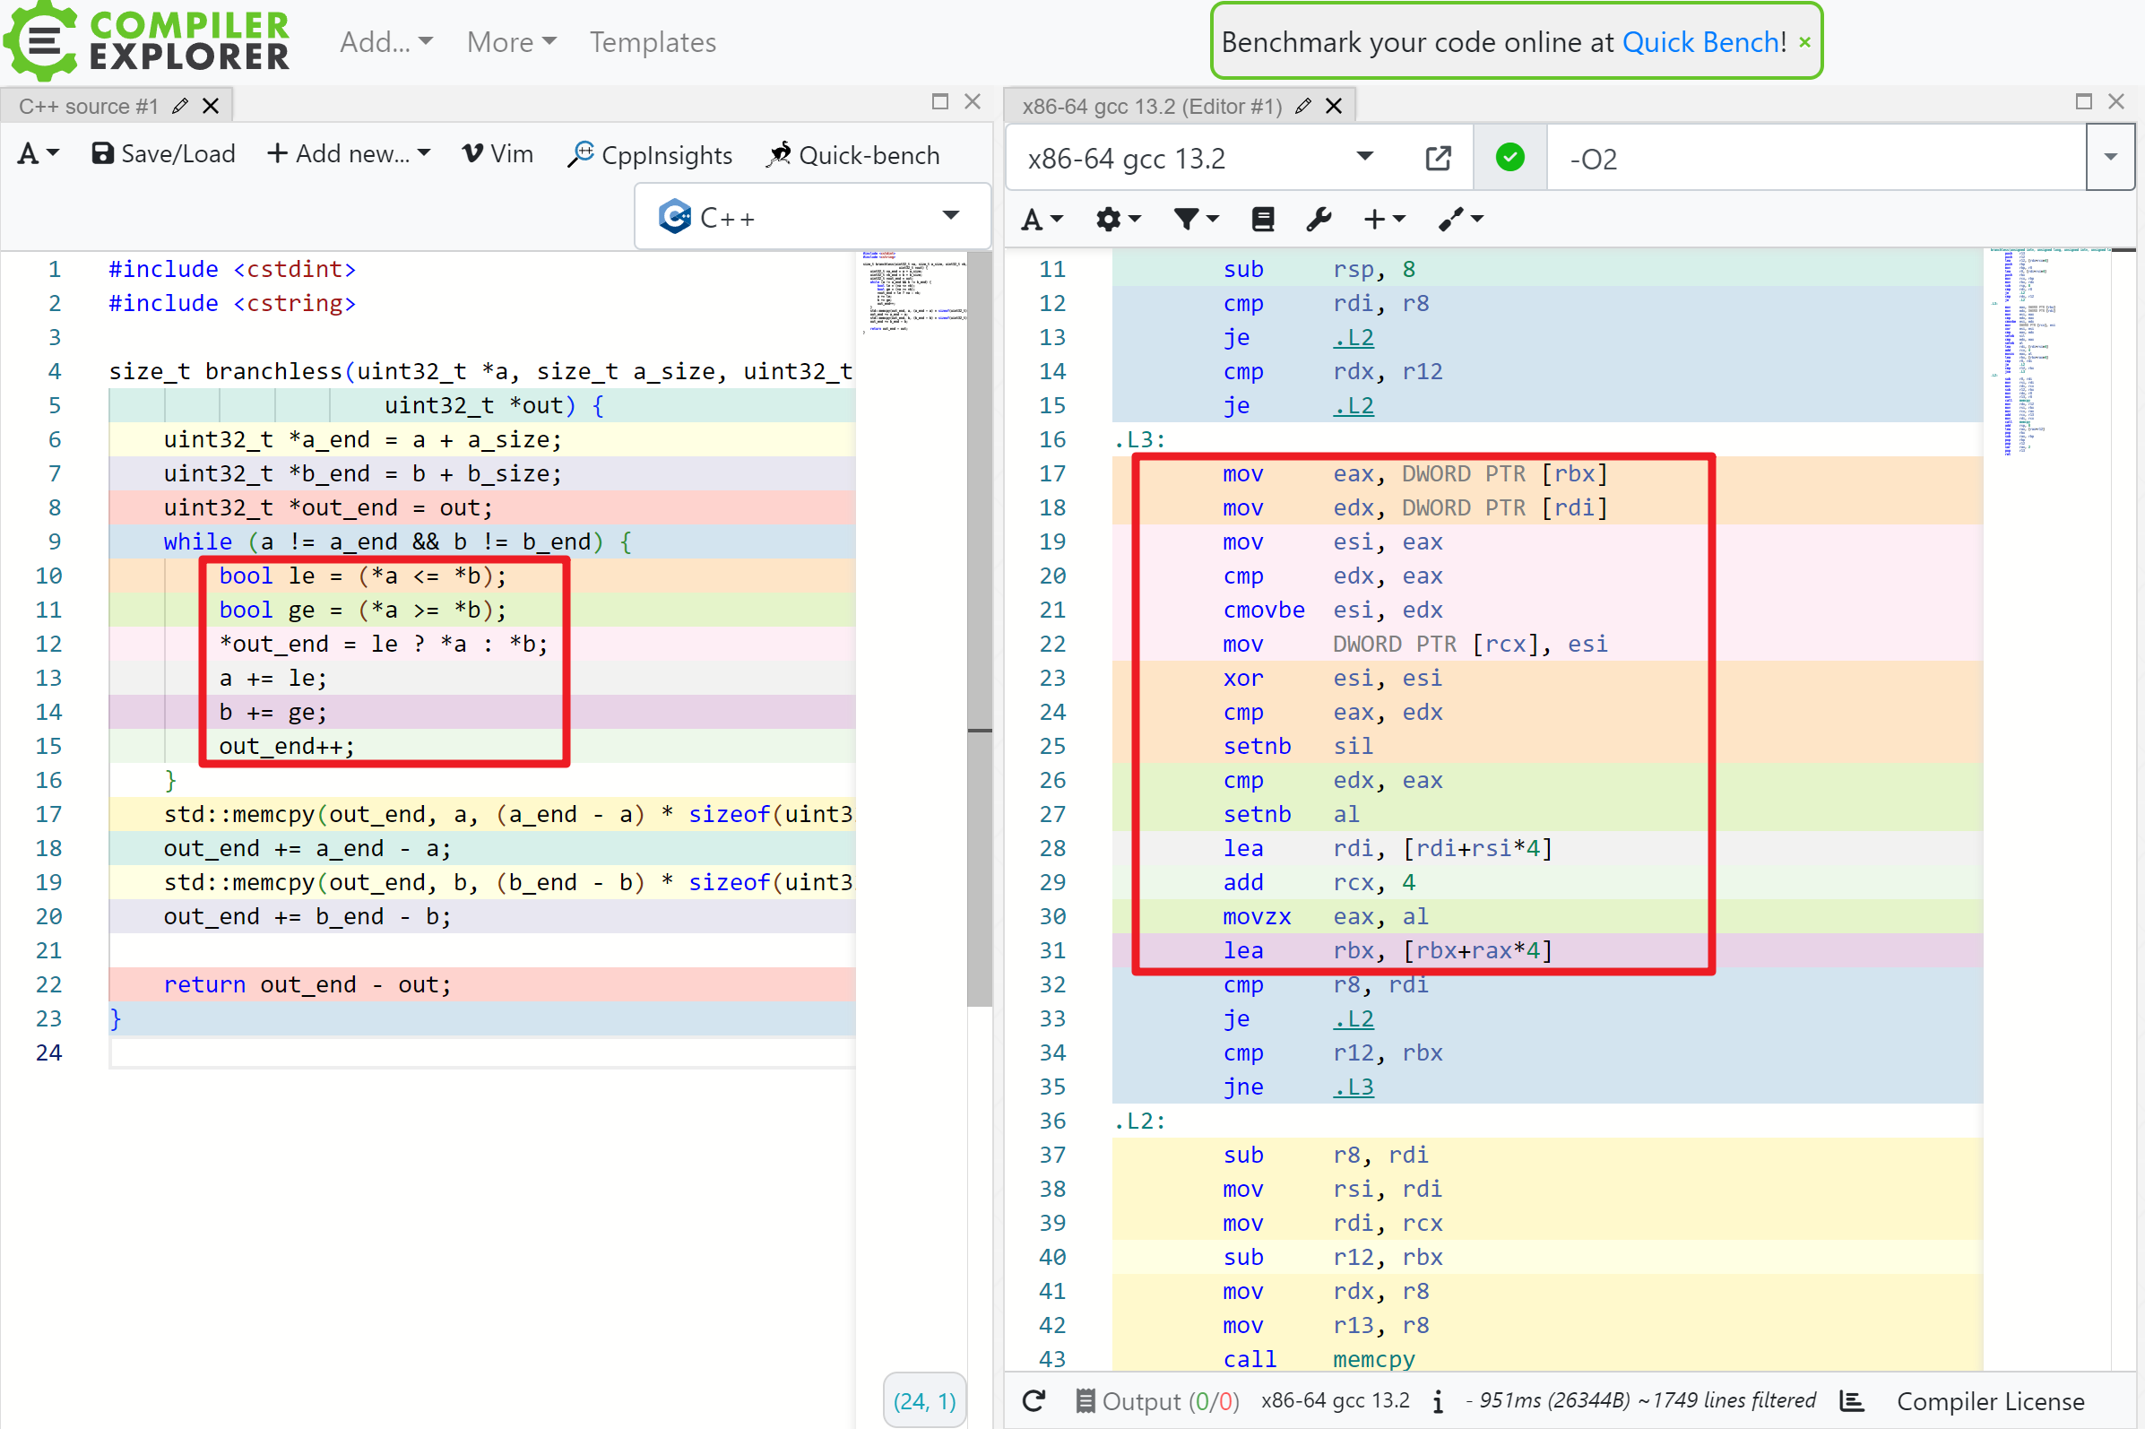Follow the Quick Bench link
Image resolution: width=2145 pixels, height=1429 pixels.
[1700, 42]
